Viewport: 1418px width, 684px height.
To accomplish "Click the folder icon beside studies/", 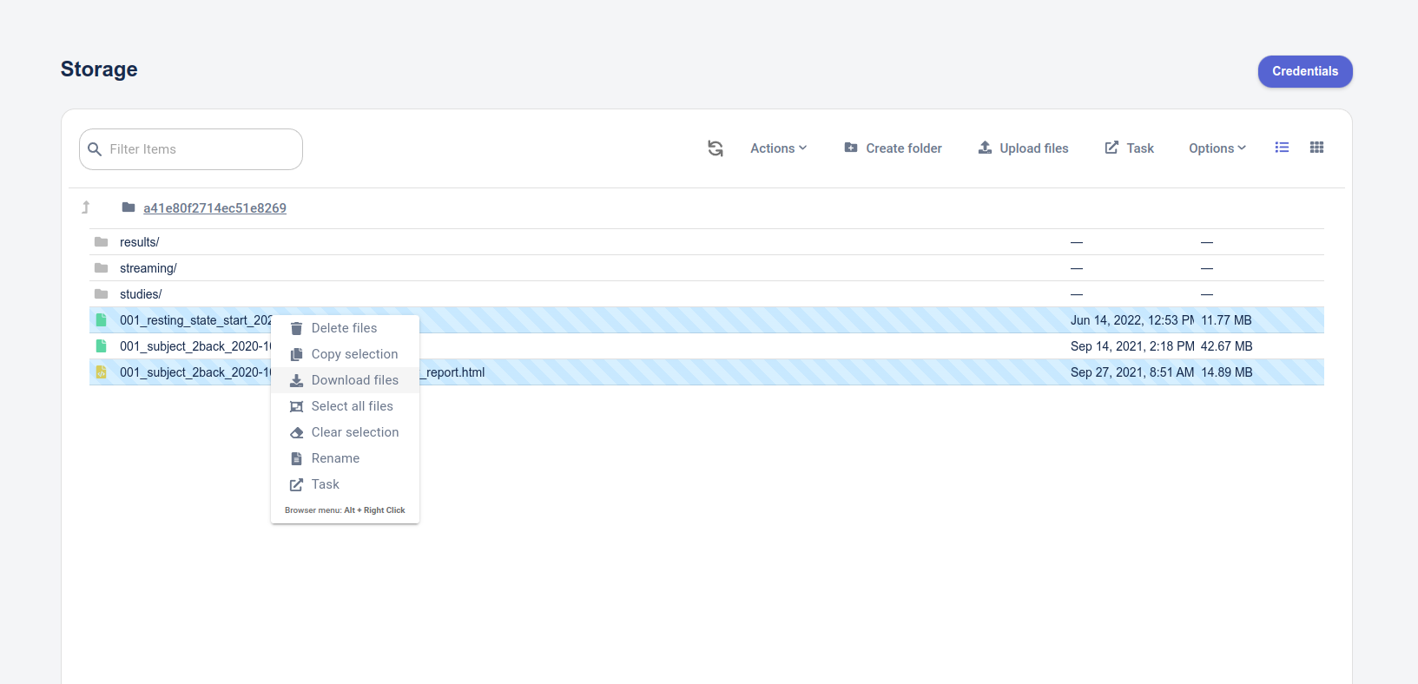I will [x=102, y=294].
